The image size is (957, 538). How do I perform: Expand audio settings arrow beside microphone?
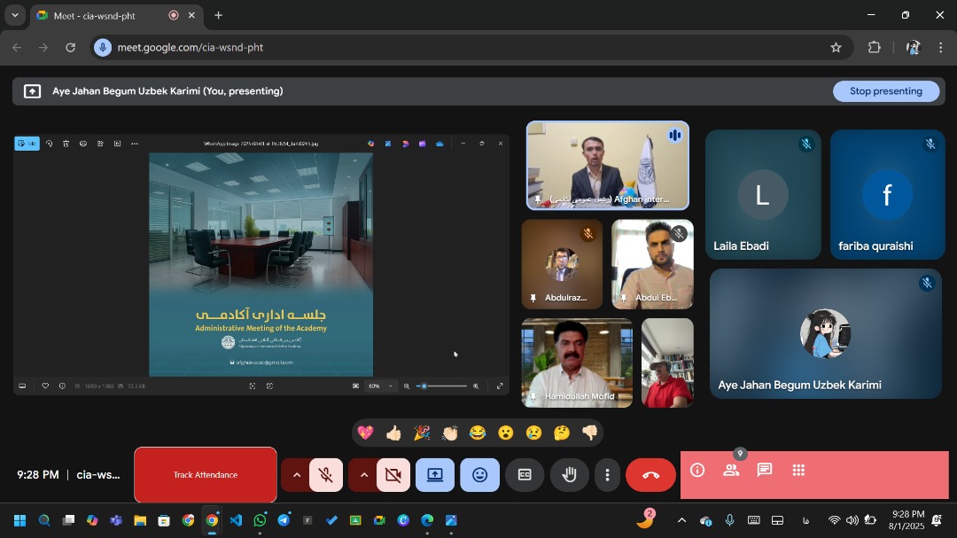(296, 475)
